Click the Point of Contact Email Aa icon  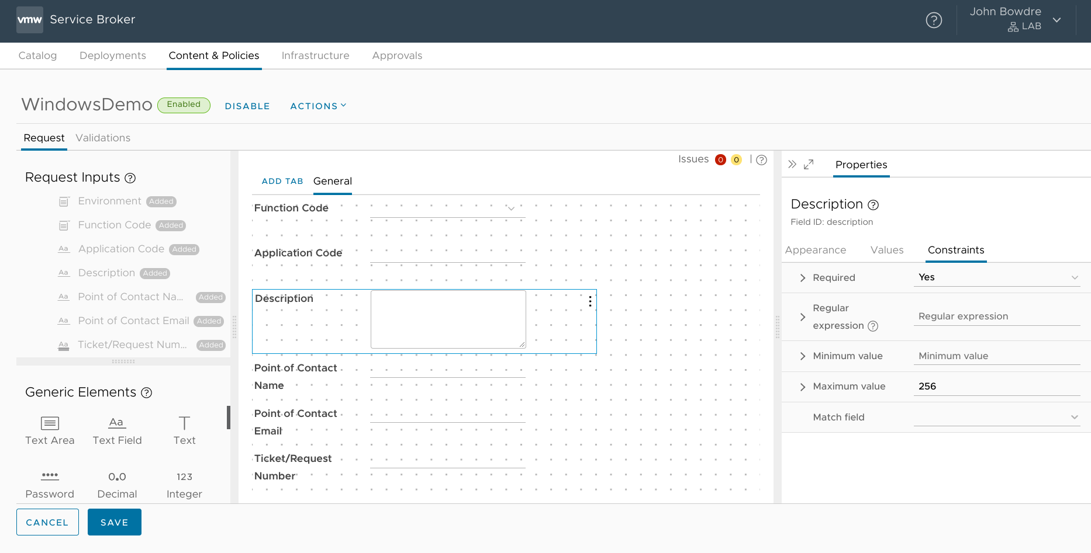coord(64,321)
